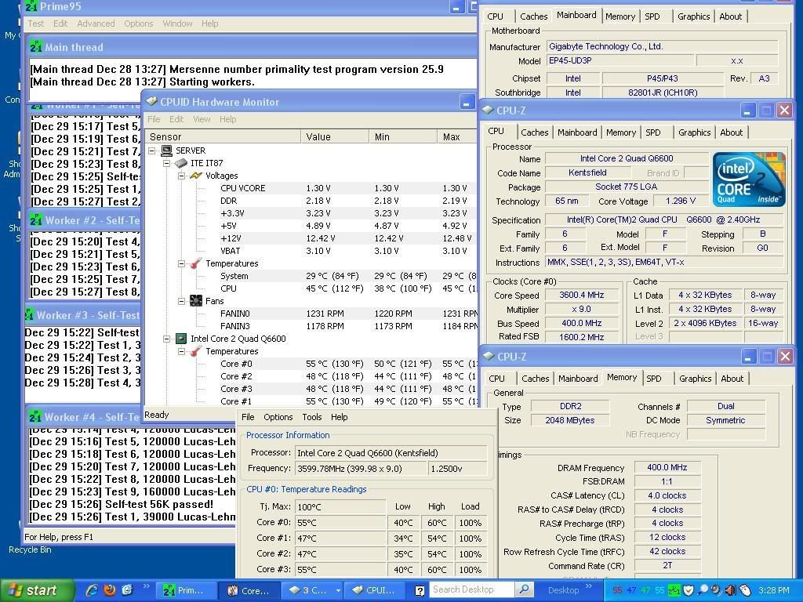Click DRAM Frequency value 400.0 MHz
The image size is (803, 602).
pyautogui.click(x=667, y=467)
